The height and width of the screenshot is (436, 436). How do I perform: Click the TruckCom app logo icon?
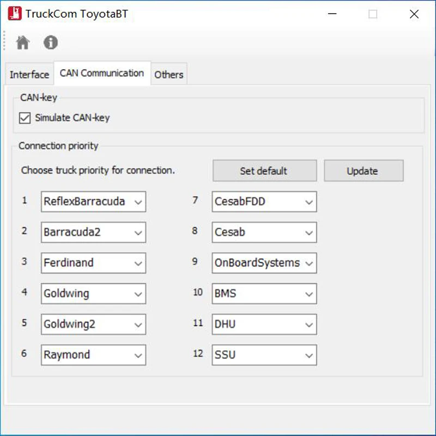tap(15, 14)
